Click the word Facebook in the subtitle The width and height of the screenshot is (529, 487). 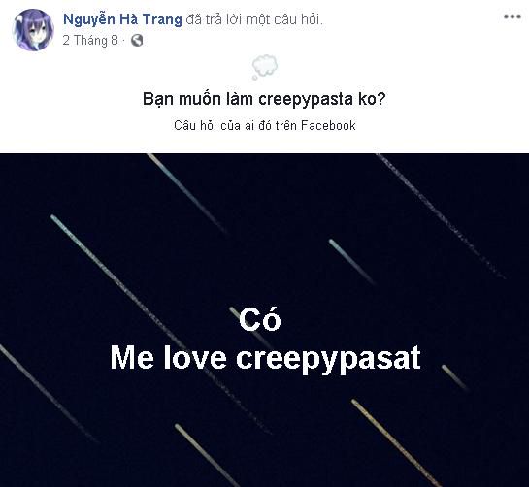(328, 125)
